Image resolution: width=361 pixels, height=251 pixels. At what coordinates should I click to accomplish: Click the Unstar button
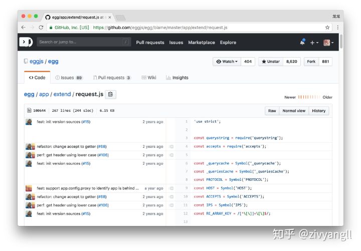click(x=271, y=62)
